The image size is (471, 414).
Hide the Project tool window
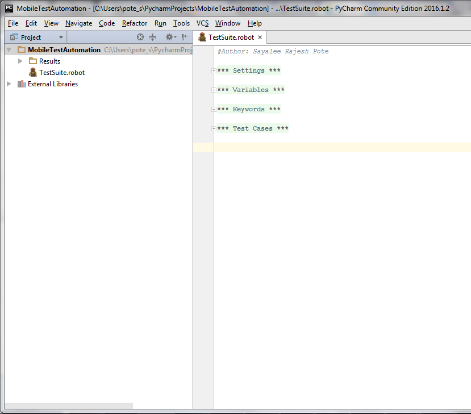(x=185, y=37)
